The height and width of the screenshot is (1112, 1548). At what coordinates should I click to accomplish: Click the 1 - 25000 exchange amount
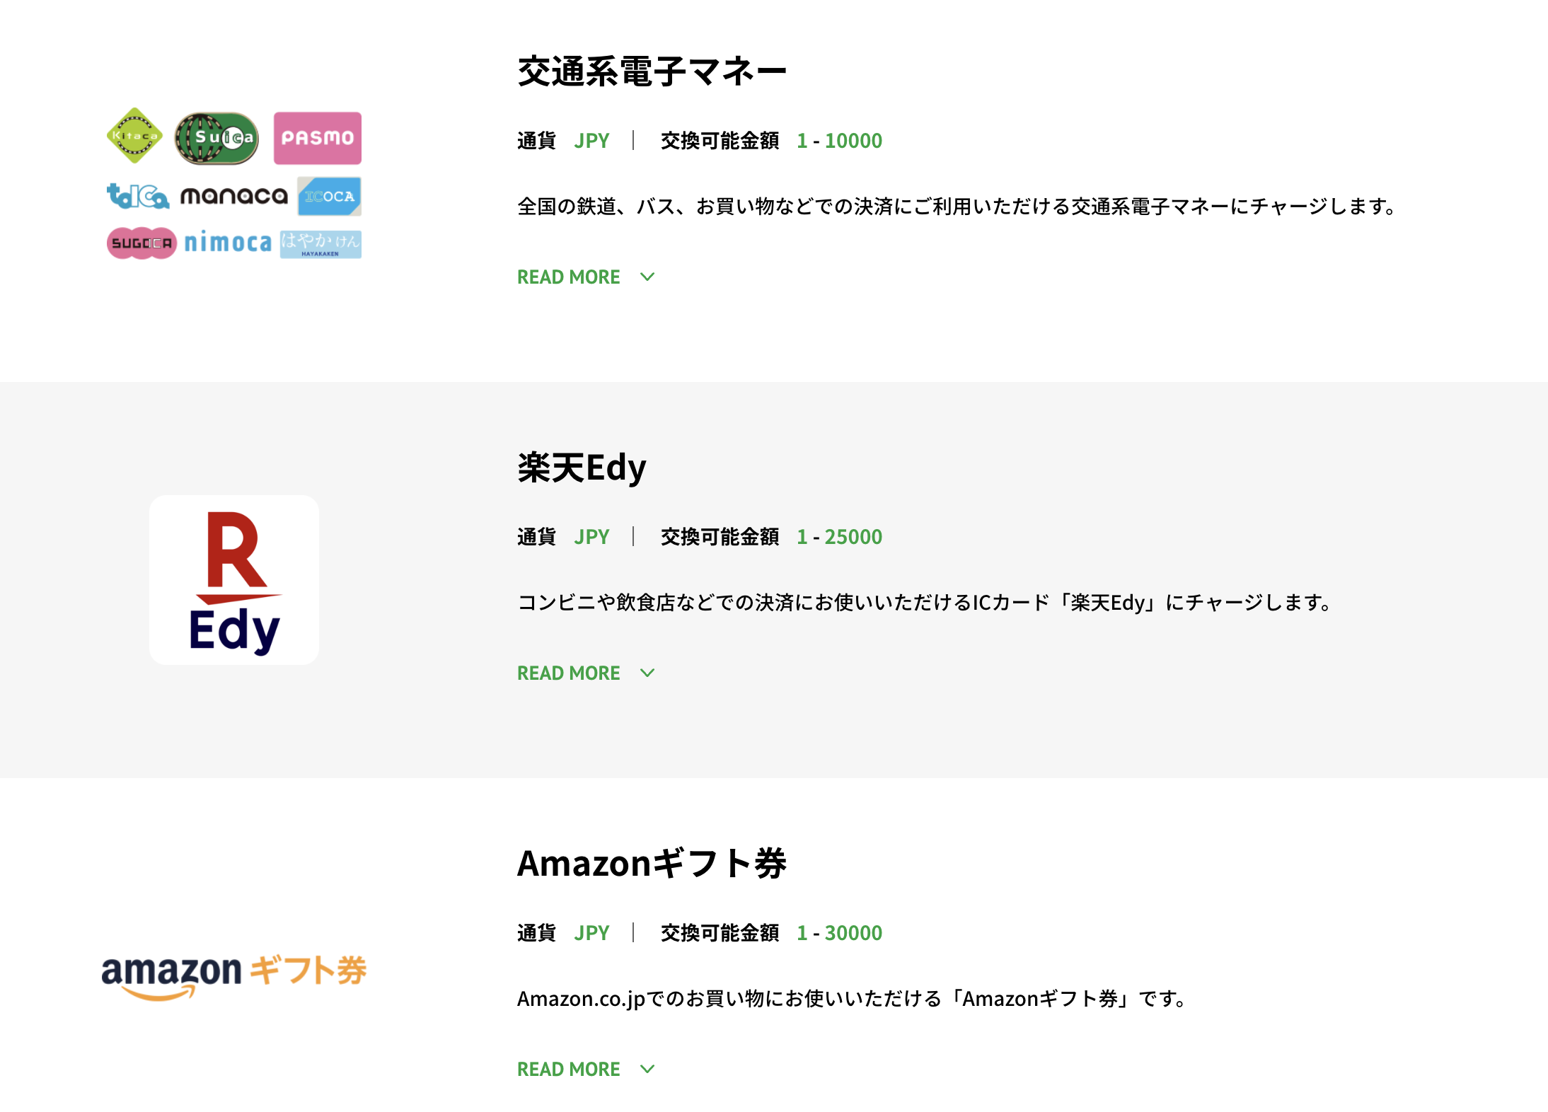(839, 537)
